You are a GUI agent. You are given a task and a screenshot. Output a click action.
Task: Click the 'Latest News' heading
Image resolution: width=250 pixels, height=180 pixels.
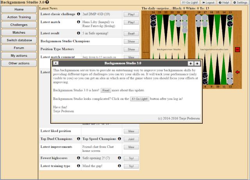(x=48, y=8)
